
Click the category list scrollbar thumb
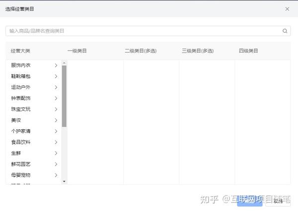pos(64,96)
